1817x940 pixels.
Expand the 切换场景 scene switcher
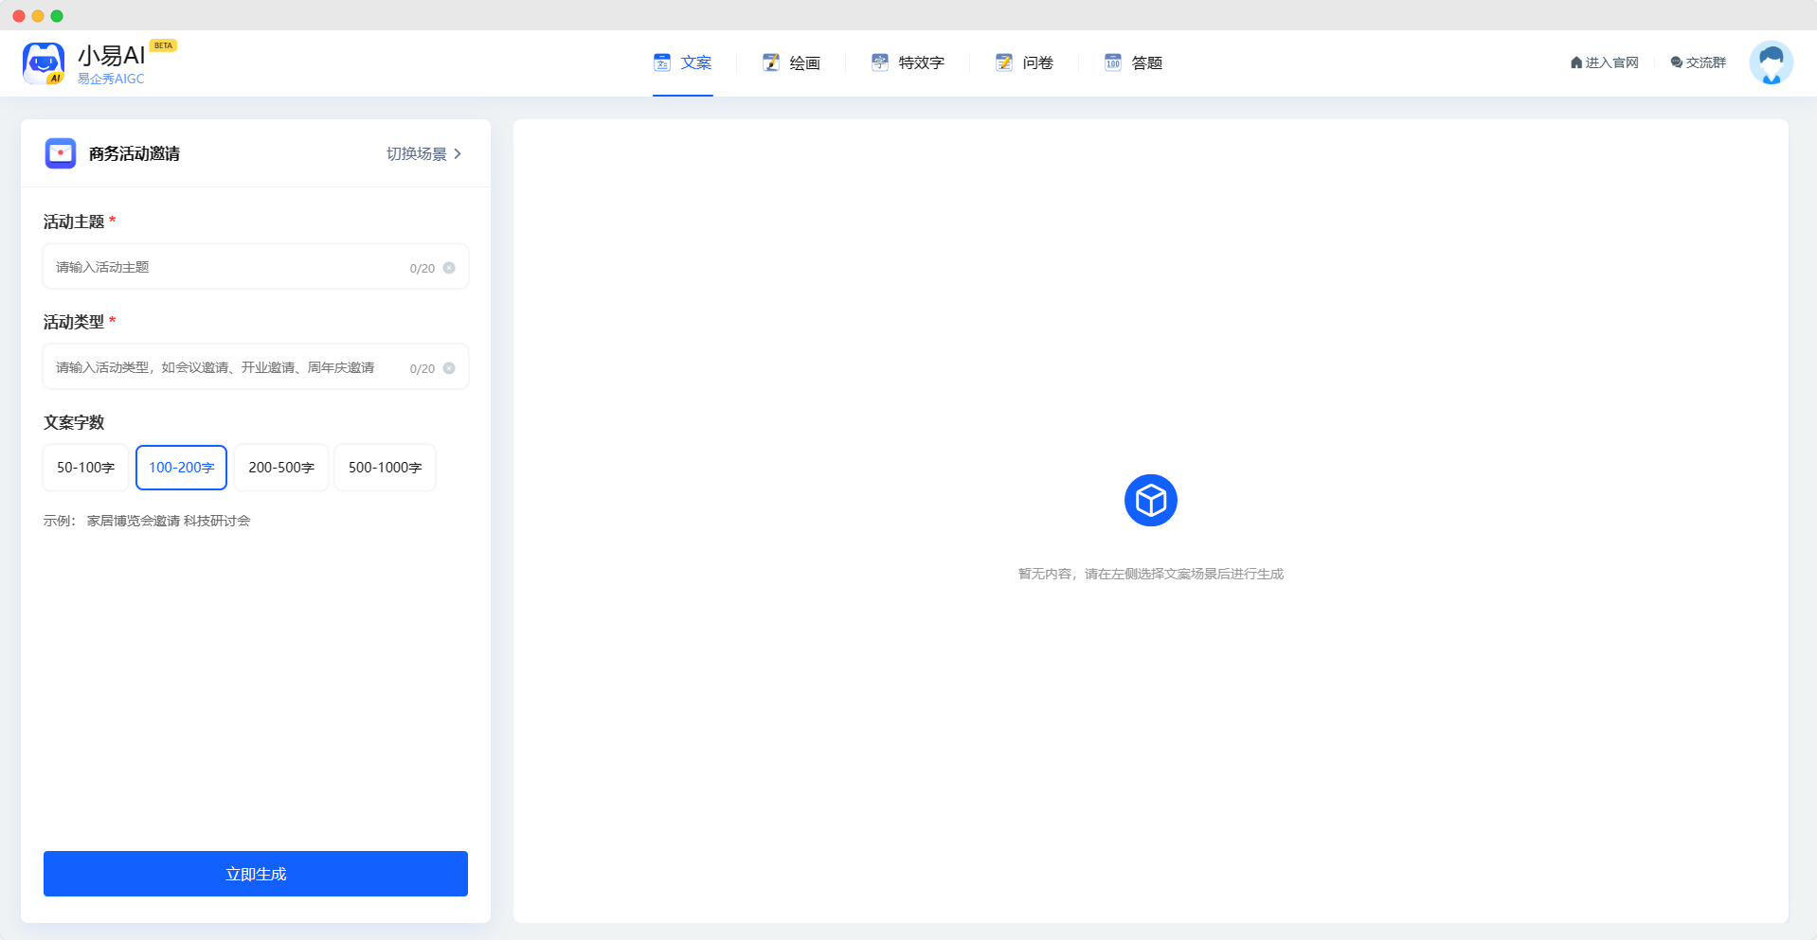pos(424,153)
